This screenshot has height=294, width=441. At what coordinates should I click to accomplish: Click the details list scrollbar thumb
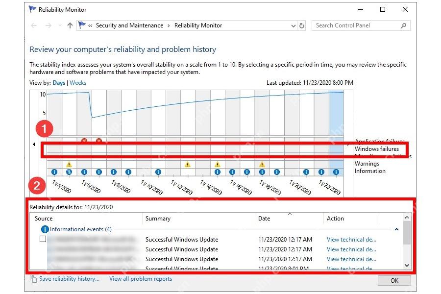point(407,233)
